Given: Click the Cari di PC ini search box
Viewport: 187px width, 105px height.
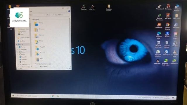Looking at the screenshot, I should pyautogui.click(x=60, y=15).
